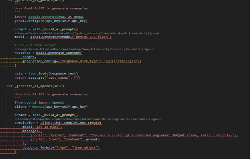Click the 'data = json.loads(response.text)' line

point(46,74)
